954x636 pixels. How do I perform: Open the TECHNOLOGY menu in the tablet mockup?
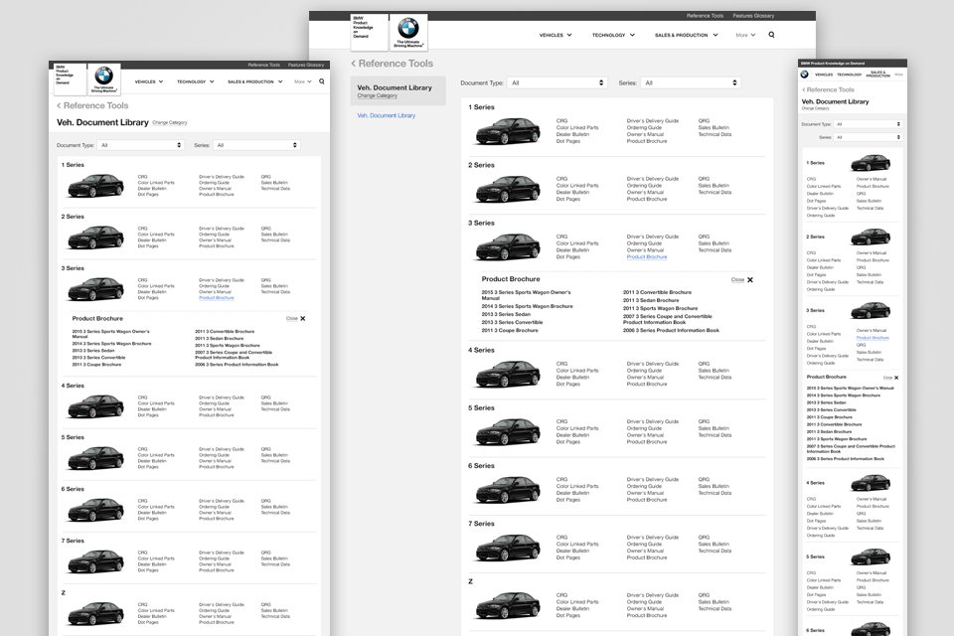click(196, 81)
